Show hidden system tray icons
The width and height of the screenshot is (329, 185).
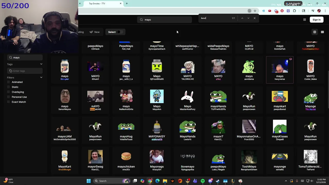tap(286, 181)
